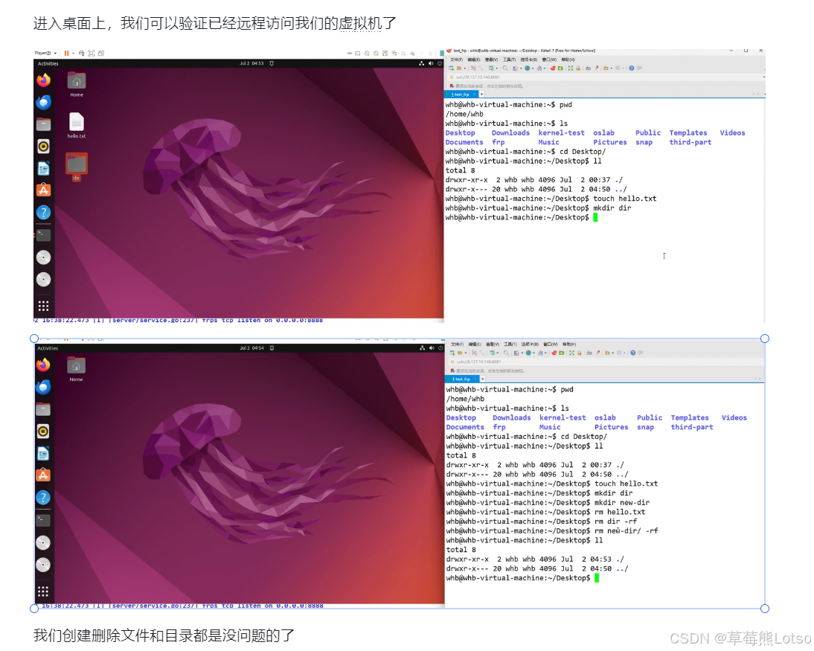814x651 pixels.
Task: Open Home folder on upper screenshot's desktop
Action: tap(77, 84)
